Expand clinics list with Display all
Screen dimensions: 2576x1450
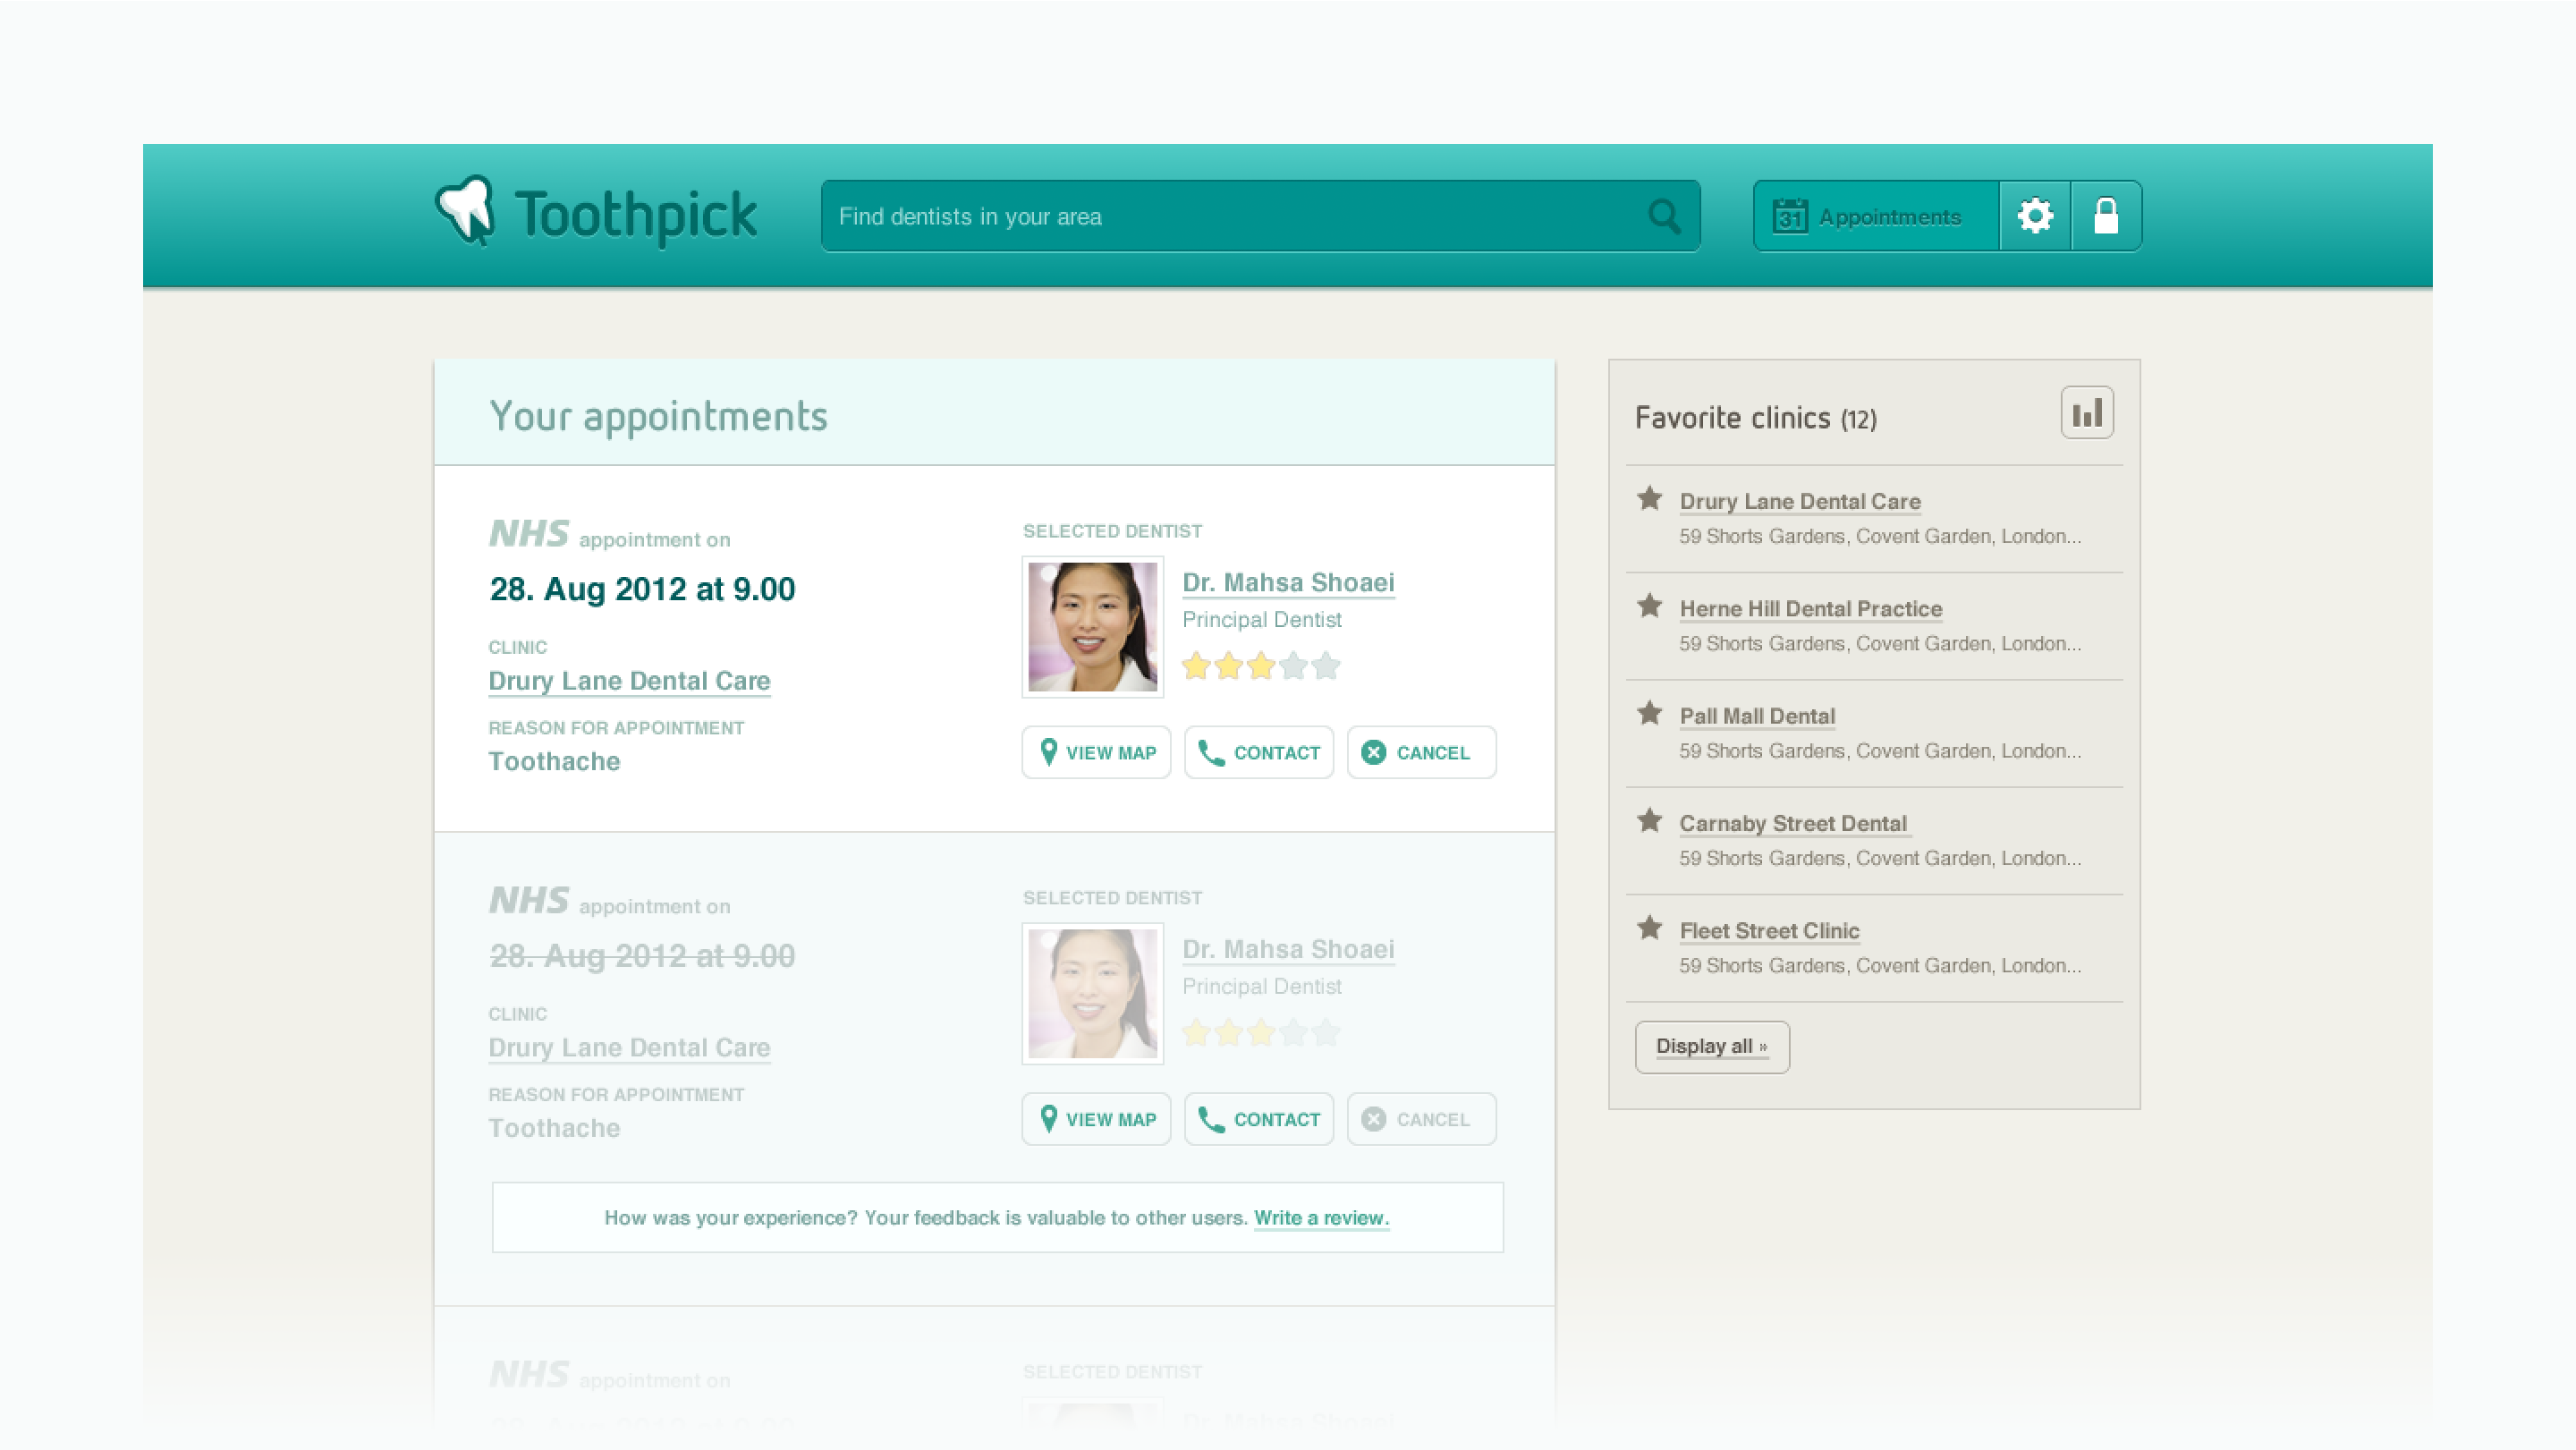tap(1711, 1046)
